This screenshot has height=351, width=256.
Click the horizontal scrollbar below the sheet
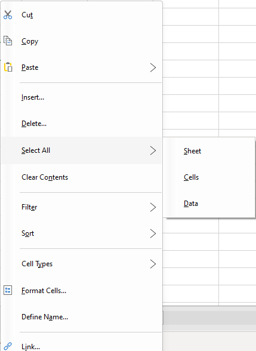click(209, 318)
